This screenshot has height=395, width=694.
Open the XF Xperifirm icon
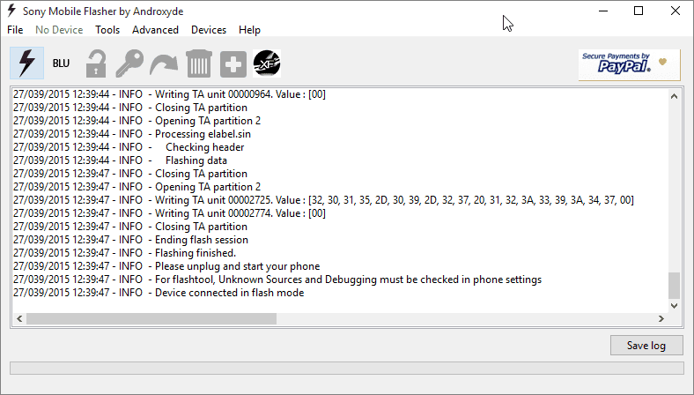point(267,63)
